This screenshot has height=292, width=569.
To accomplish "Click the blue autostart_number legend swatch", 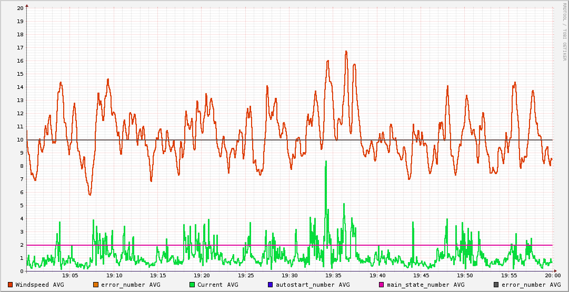I will click(x=270, y=285).
